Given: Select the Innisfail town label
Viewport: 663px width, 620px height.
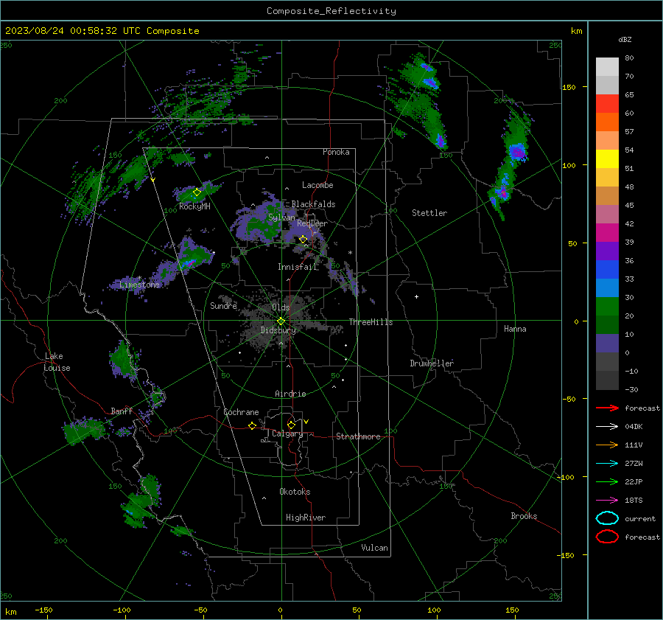Looking at the screenshot, I should point(298,267).
